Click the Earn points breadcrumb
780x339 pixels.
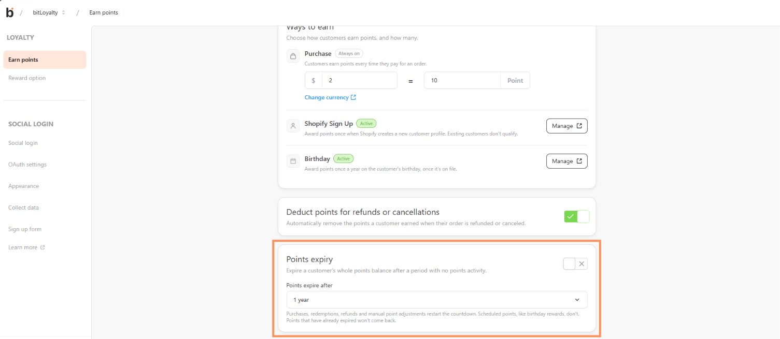(104, 12)
